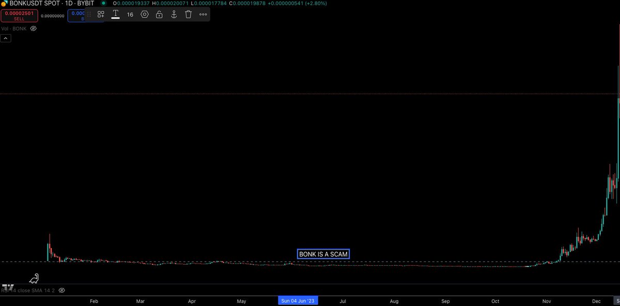Click the spread value 0.00000000
Image resolution: width=620 pixels, height=306 pixels.
click(x=52, y=16)
